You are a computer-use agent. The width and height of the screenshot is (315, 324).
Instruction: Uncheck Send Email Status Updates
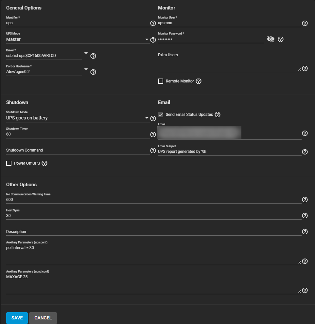(x=161, y=115)
